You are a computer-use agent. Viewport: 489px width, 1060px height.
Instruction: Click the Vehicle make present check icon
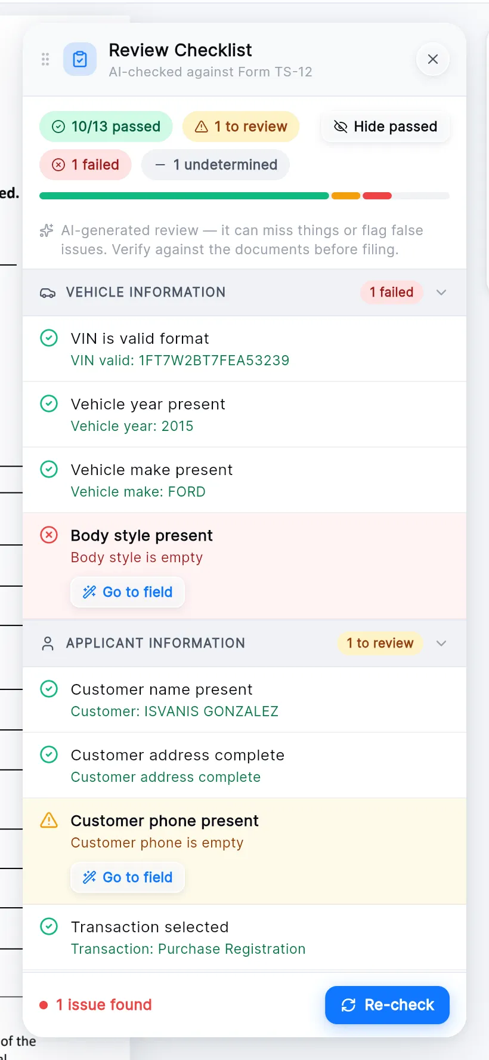pyautogui.click(x=49, y=470)
